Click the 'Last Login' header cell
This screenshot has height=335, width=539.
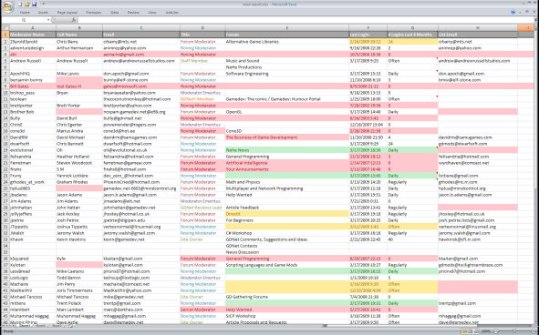[x=368, y=35]
